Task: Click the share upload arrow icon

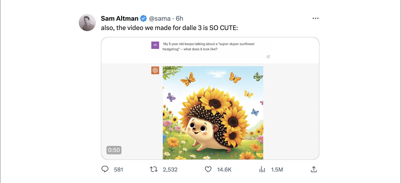Action: [314, 169]
